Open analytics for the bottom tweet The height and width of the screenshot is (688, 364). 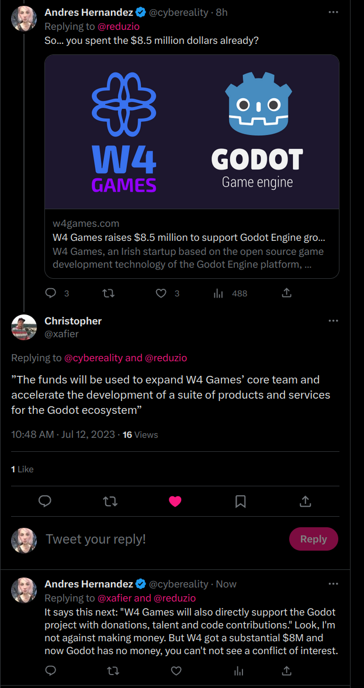[238, 671]
